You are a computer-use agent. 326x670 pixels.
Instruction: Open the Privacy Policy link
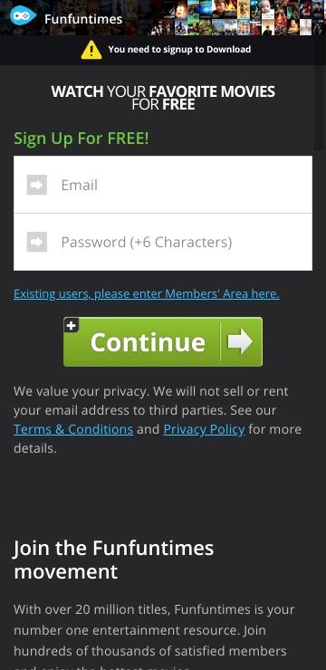click(205, 429)
